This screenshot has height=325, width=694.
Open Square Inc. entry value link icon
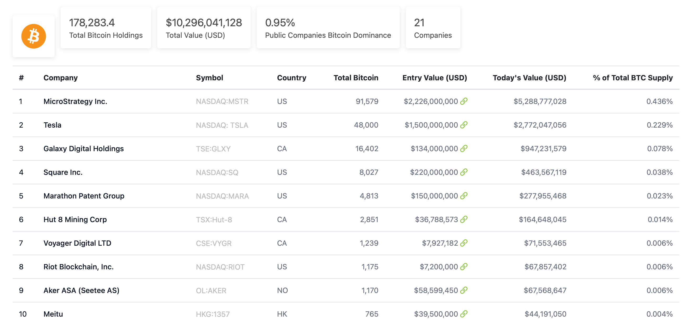464,172
